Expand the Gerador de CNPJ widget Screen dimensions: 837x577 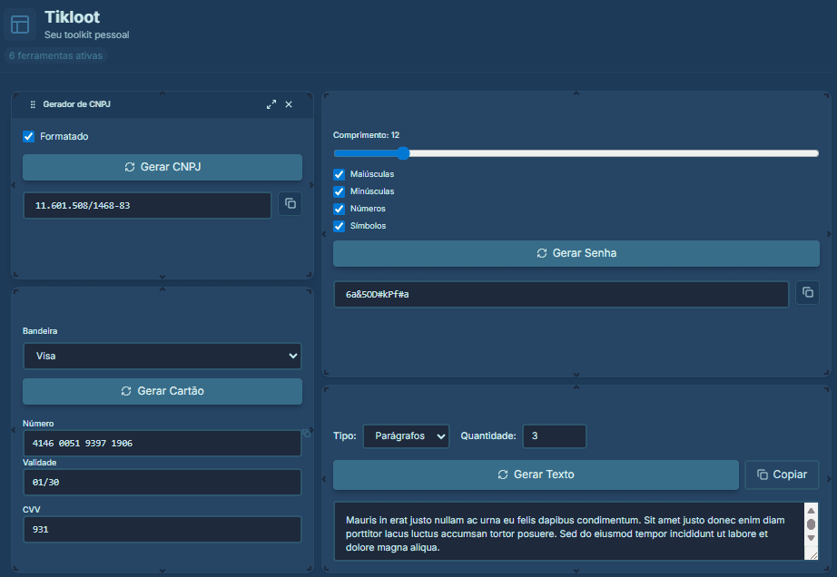pos(271,104)
